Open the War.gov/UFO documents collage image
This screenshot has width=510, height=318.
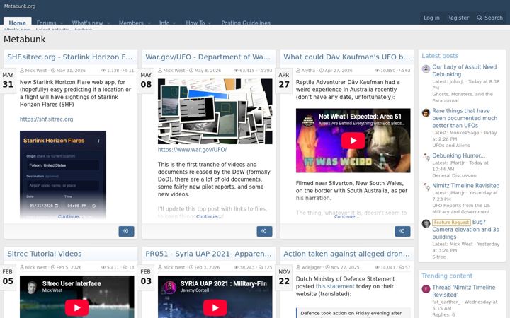[x=215, y=112]
